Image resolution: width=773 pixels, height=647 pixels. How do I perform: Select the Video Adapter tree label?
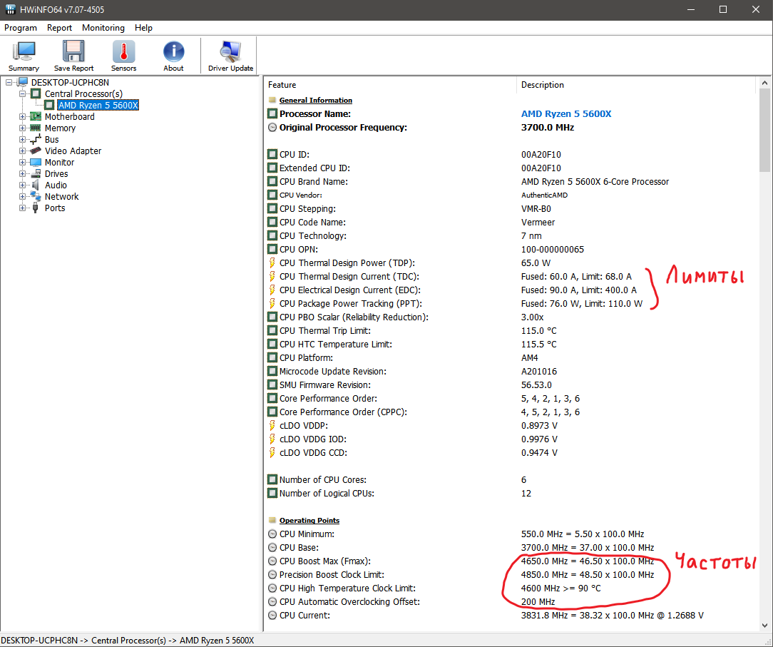[x=73, y=151]
